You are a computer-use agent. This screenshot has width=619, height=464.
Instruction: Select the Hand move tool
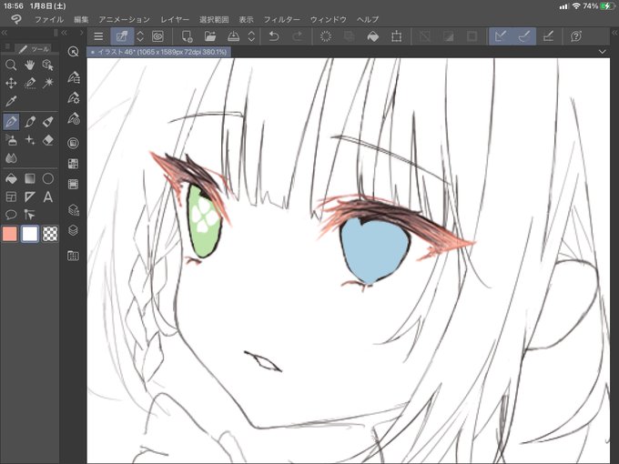[x=30, y=66]
